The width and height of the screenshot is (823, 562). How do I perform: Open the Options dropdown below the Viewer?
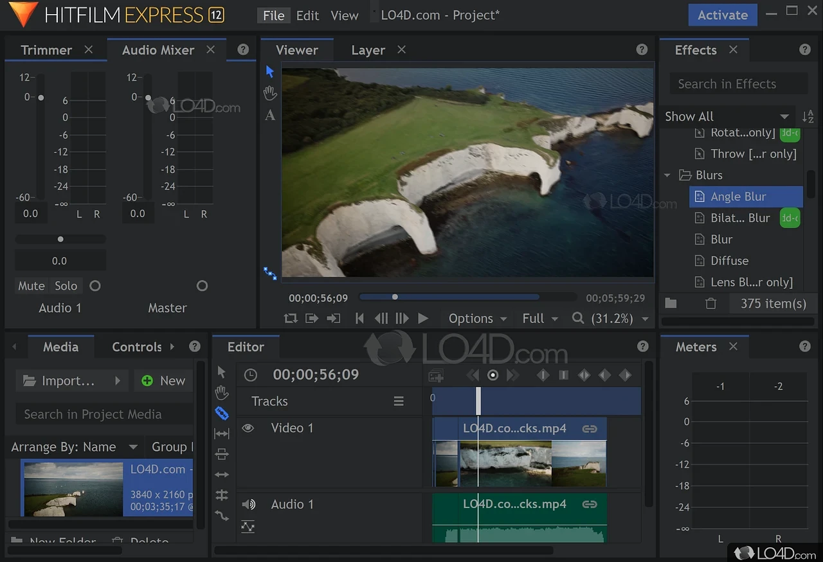(x=476, y=318)
